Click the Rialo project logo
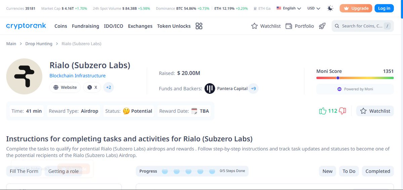403x190 pixels. pyautogui.click(x=24, y=76)
